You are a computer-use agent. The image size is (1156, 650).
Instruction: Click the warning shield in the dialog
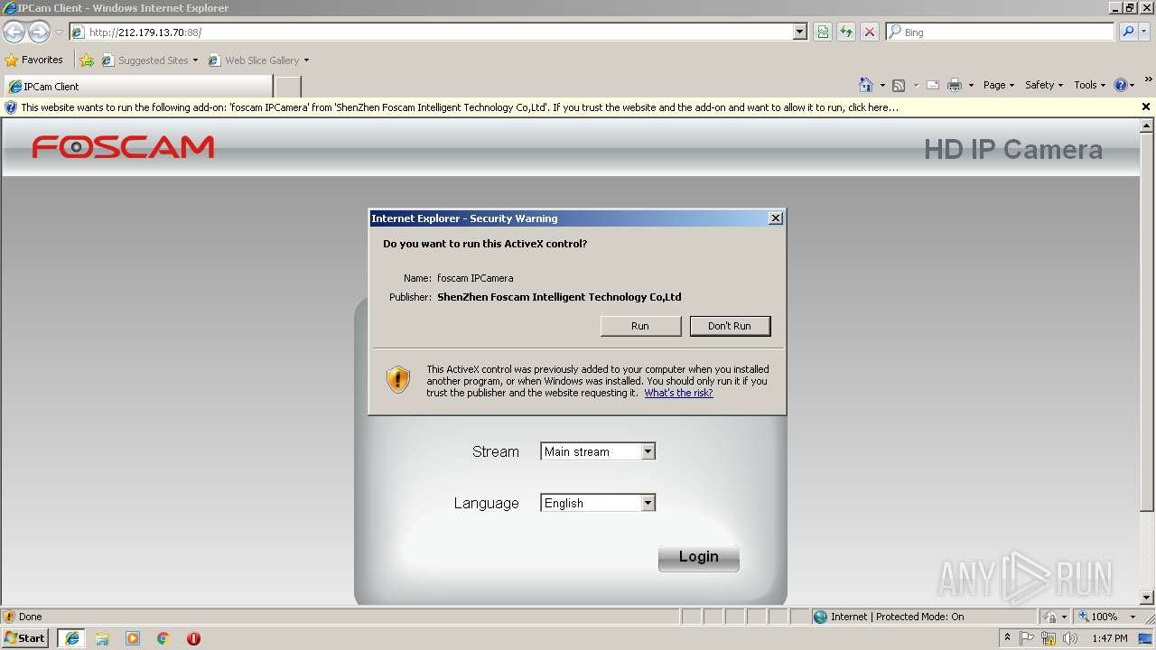398,379
